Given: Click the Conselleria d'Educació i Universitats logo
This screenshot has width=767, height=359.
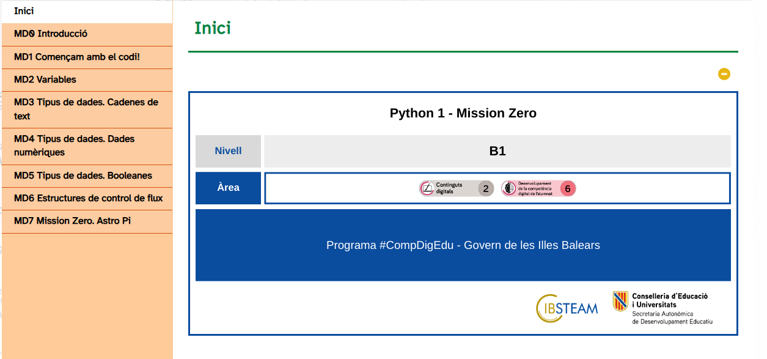Looking at the screenshot, I should coord(663,308).
